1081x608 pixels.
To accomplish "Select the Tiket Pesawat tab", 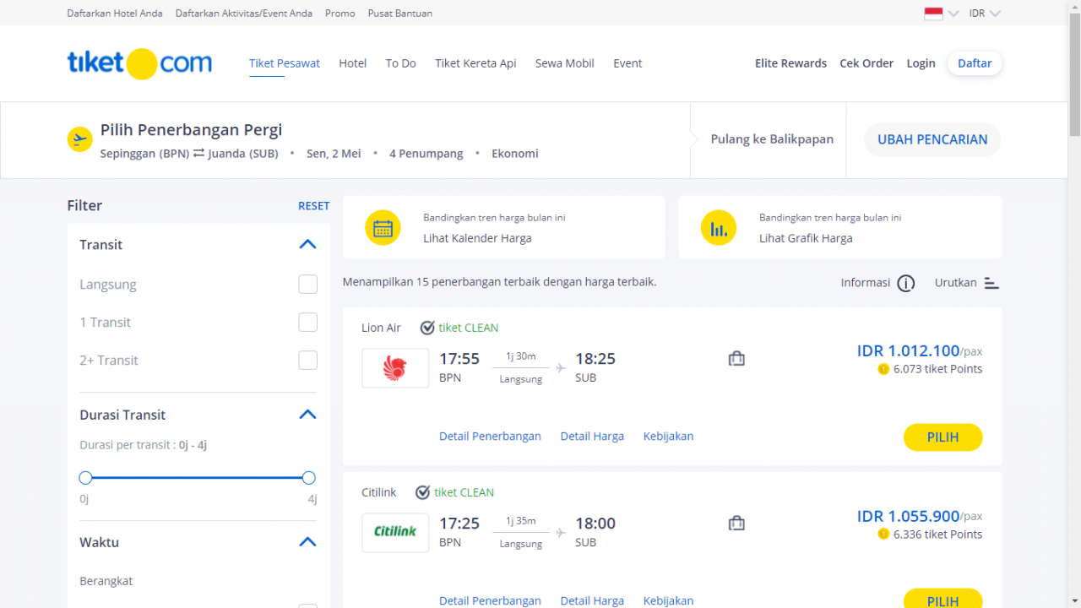I will [x=285, y=63].
